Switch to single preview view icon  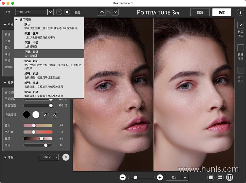coord(211,177)
